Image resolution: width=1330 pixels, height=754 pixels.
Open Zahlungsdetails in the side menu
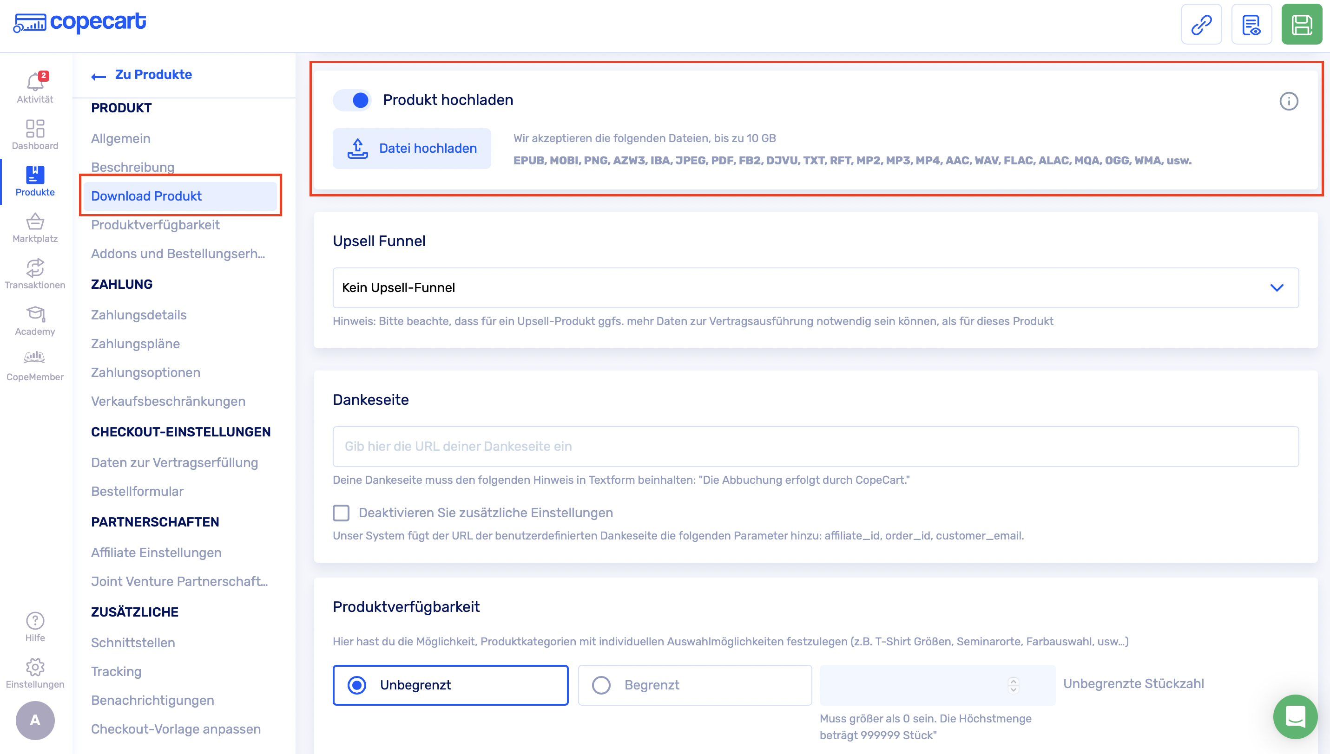pyautogui.click(x=139, y=315)
